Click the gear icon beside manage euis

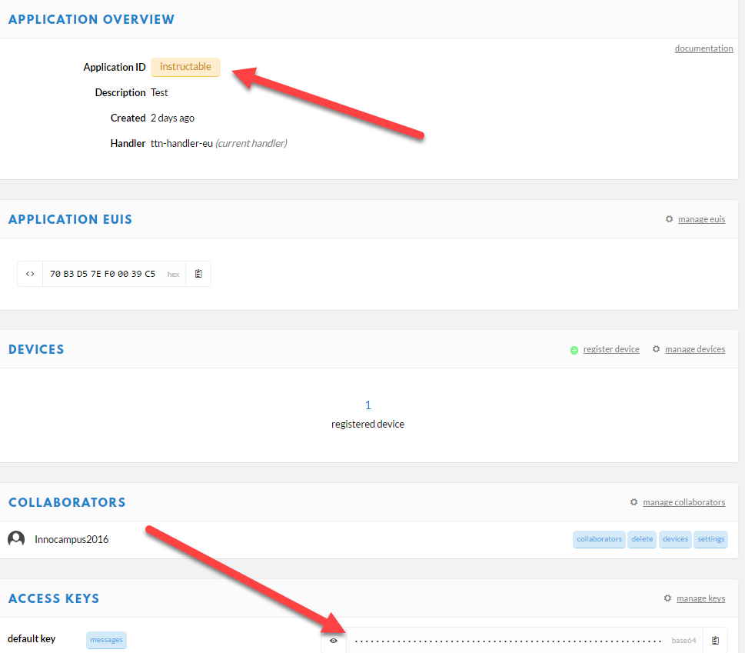coord(669,219)
